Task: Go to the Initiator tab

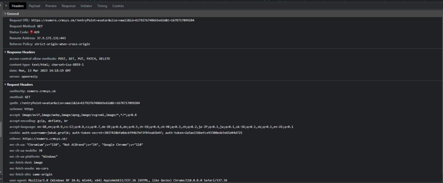Action: point(86,6)
